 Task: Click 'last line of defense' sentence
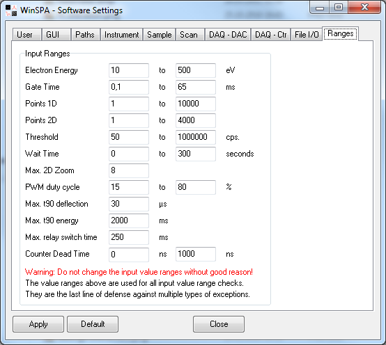[138, 294]
